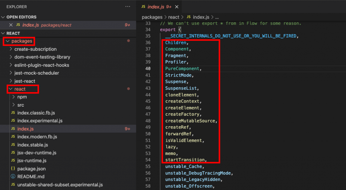
Task: Click the comment text on line 33
Action: (x=230, y=23)
